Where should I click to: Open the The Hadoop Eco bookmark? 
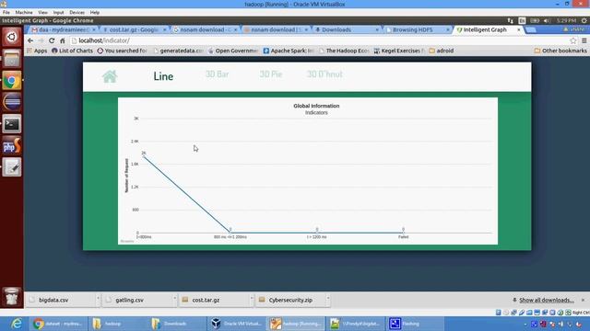[x=344, y=51]
